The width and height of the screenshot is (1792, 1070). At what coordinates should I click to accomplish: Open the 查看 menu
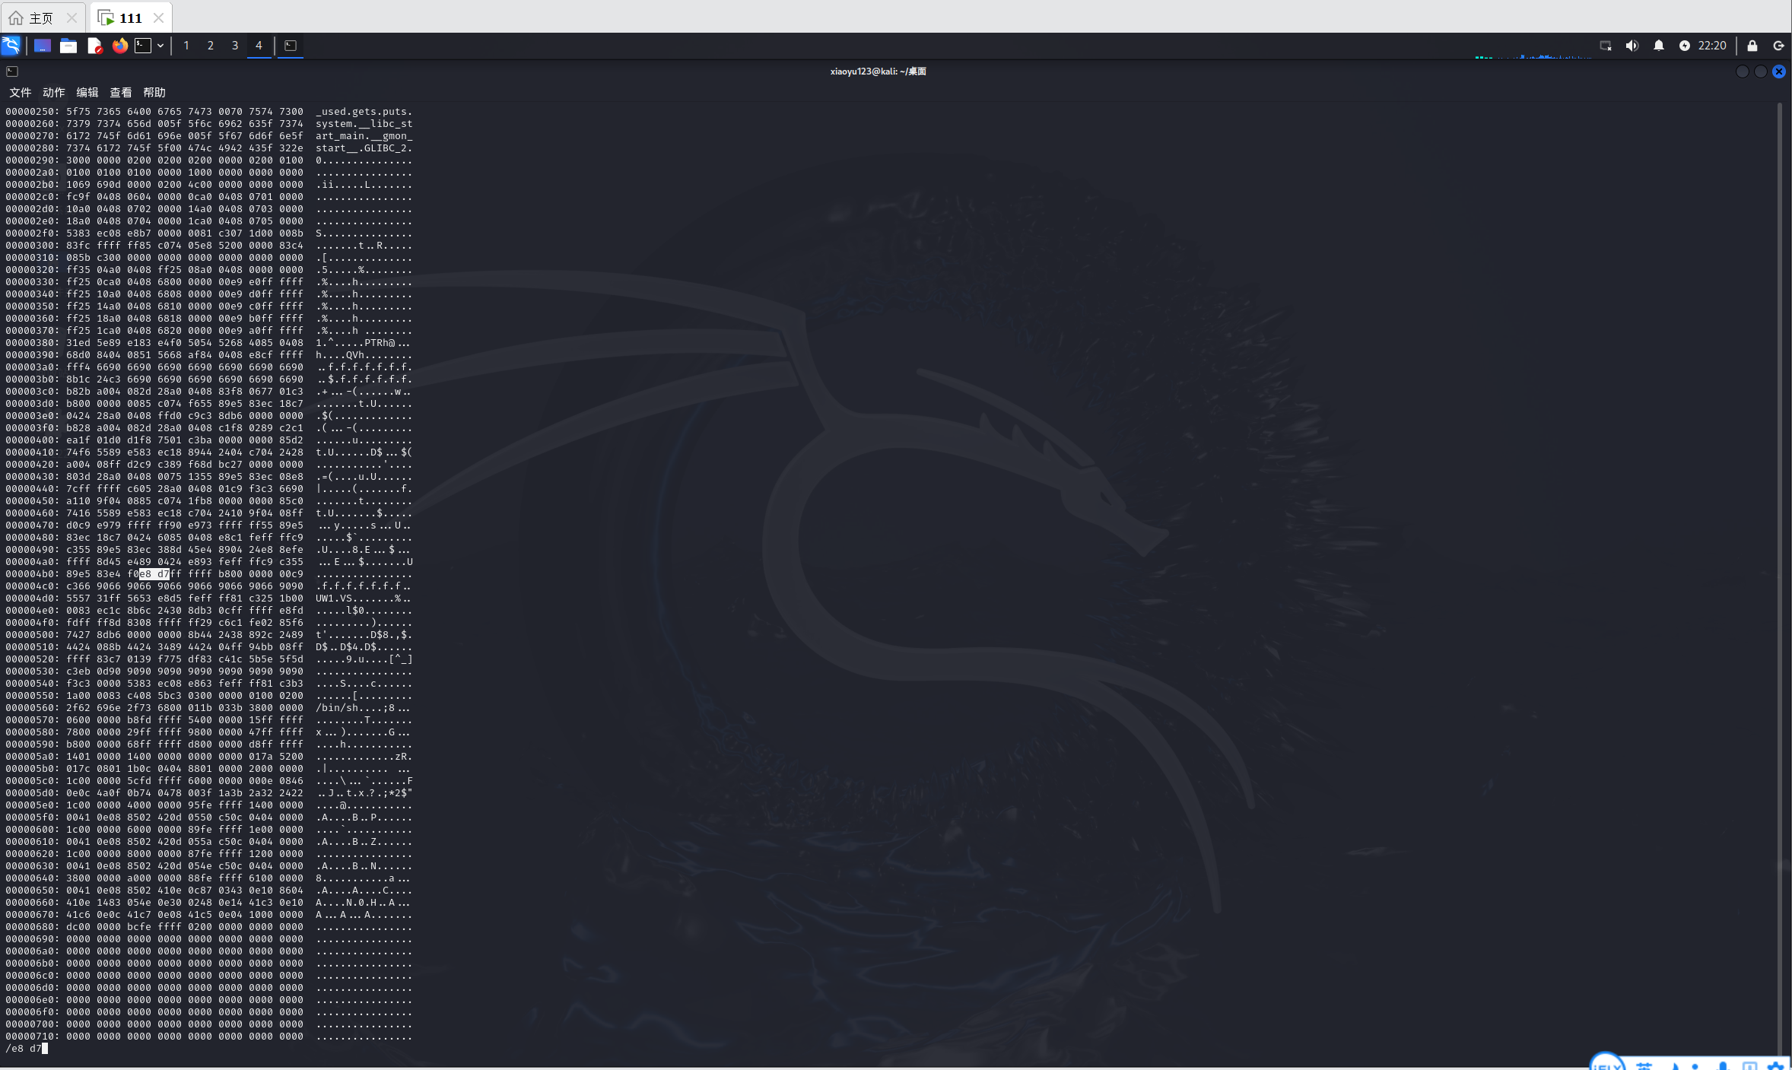pyautogui.click(x=120, y=92)
